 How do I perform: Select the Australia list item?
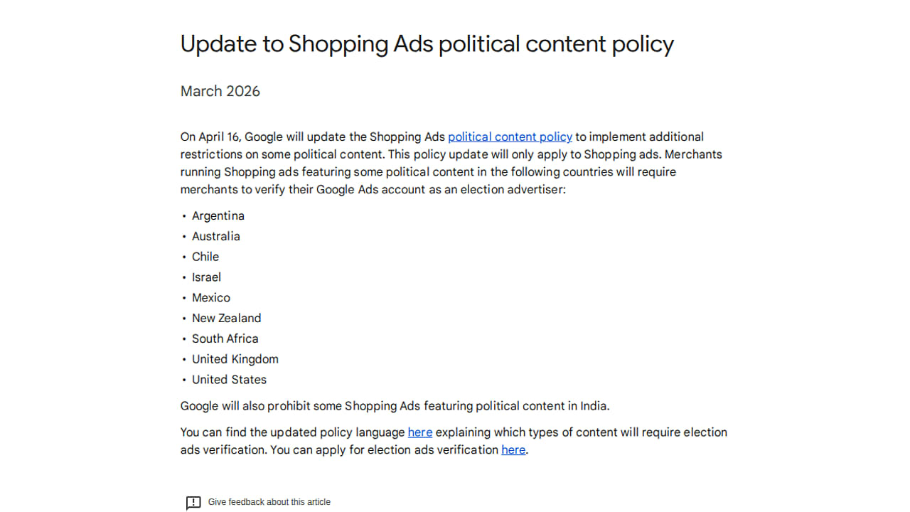point(216,236)
